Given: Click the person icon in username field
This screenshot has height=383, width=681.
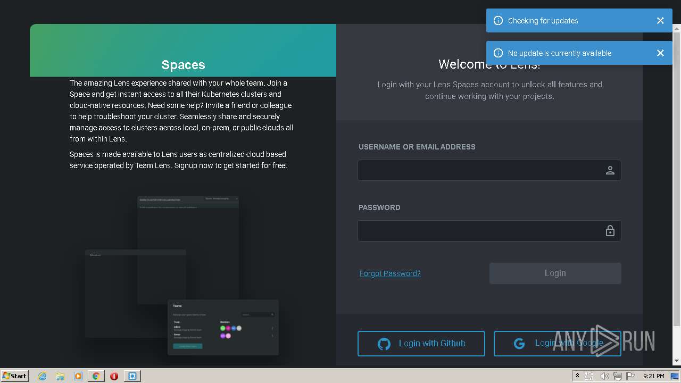Looking at the screenshot, I should pyautogui.click(x=610, y=170).
